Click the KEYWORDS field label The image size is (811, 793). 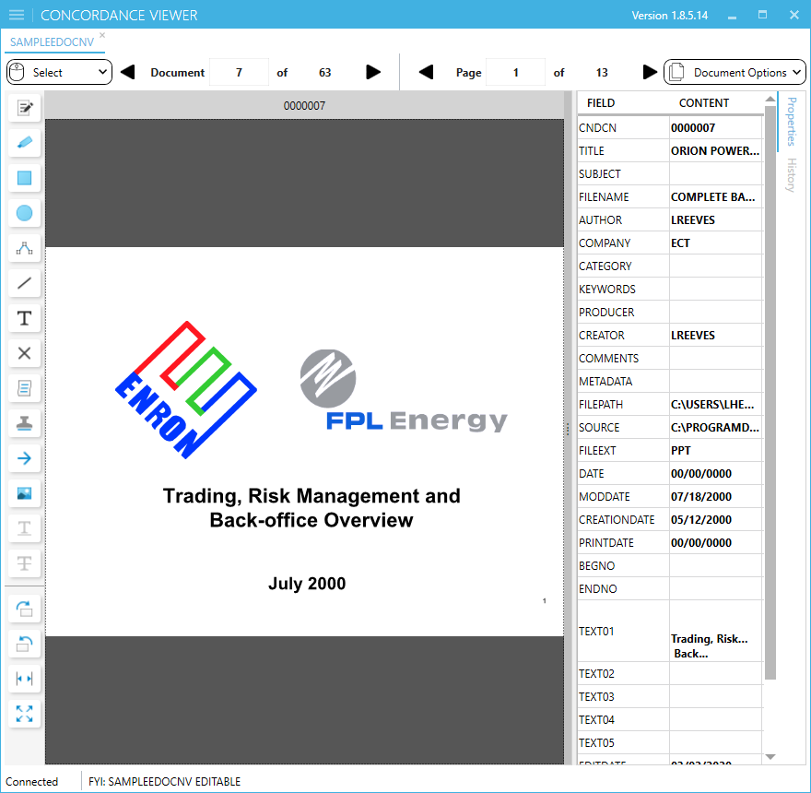point(607,290)
